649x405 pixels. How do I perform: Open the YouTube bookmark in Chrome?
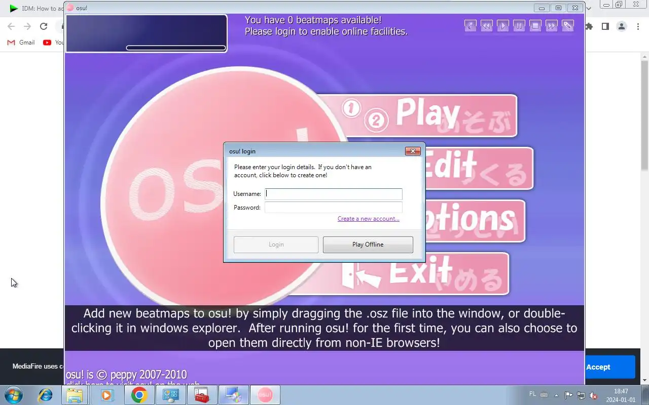[x=53, y=43]
